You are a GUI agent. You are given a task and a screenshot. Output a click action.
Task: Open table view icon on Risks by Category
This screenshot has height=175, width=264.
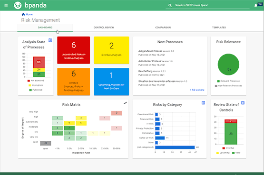[203, 103]
